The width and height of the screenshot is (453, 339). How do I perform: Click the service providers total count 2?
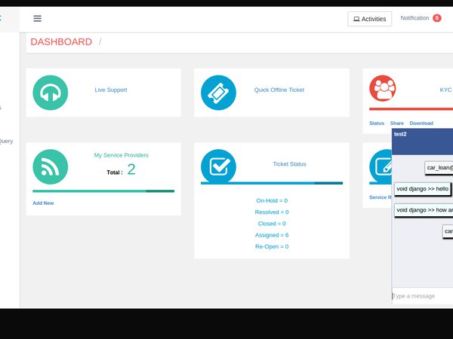click(x=131, y=169)
